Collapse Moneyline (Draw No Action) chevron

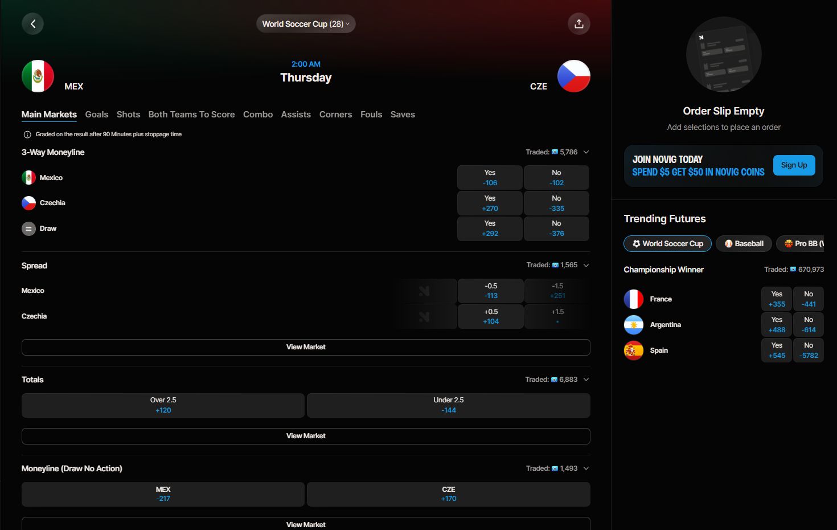pyautogui.click(x=586, y=468)
